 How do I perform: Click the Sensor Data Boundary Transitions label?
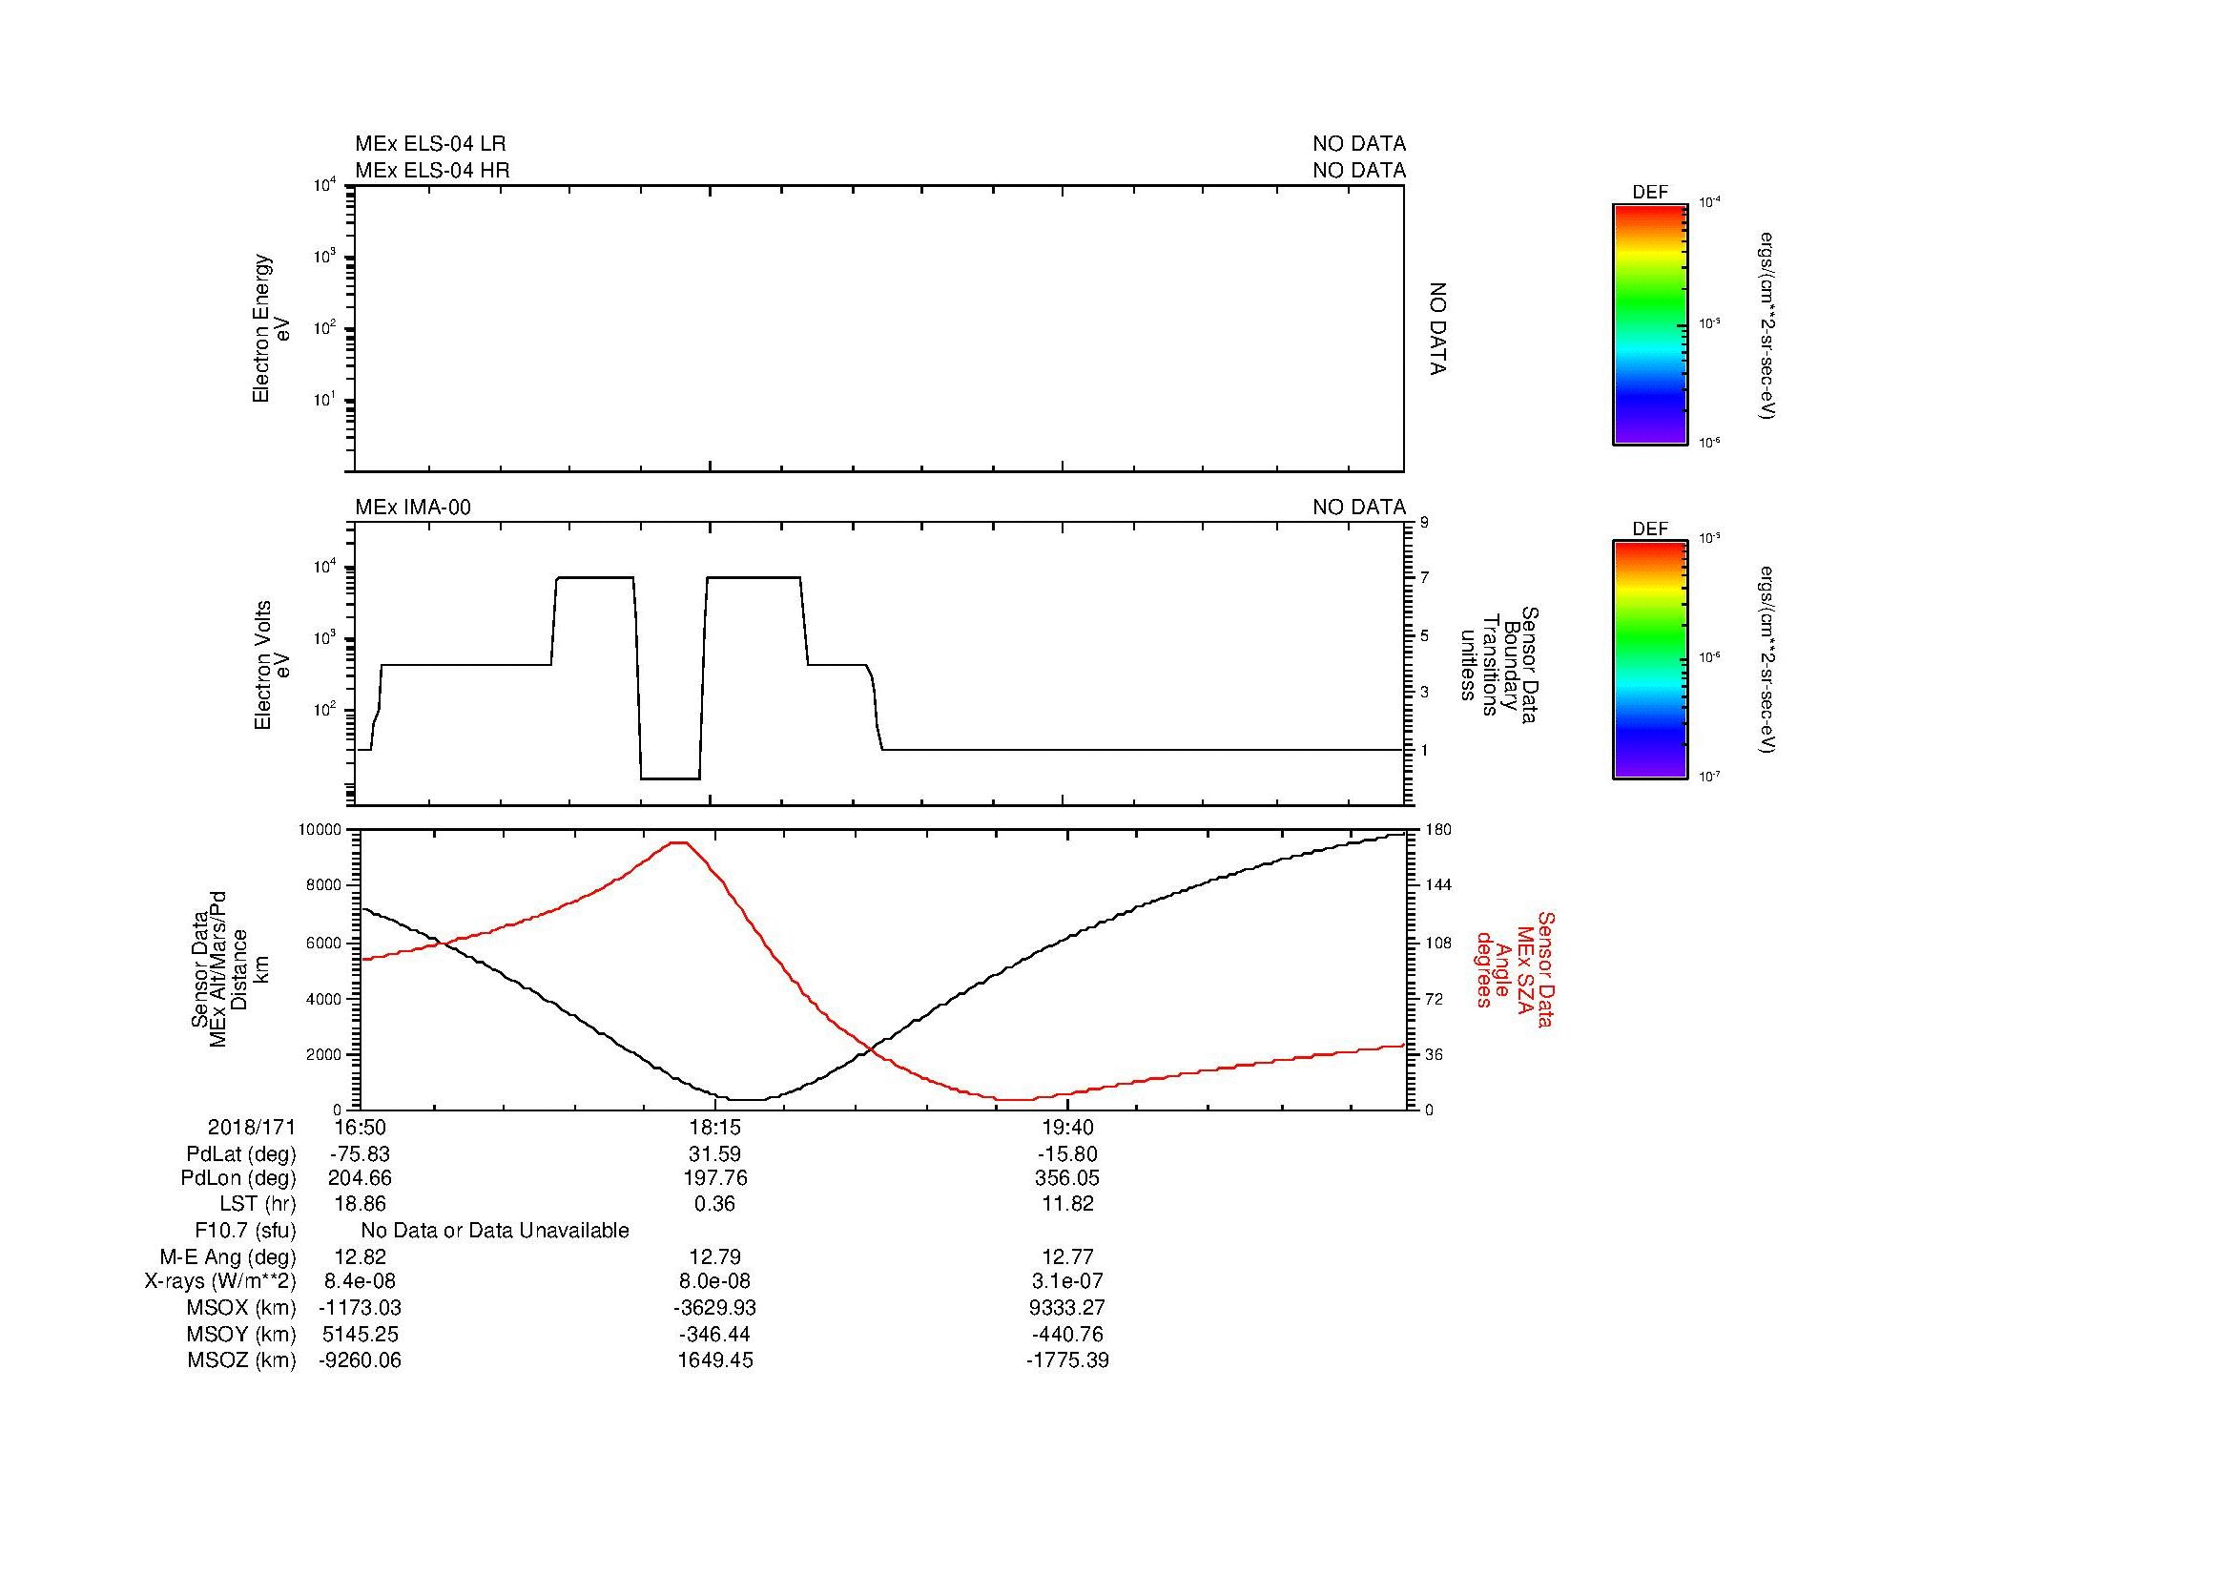coord(1501,666)
